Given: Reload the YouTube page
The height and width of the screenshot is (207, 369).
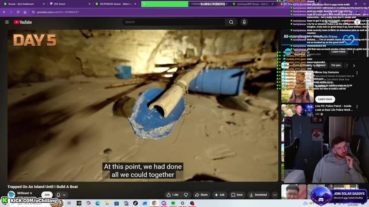Looking at the screenshot, I should 18,12.
